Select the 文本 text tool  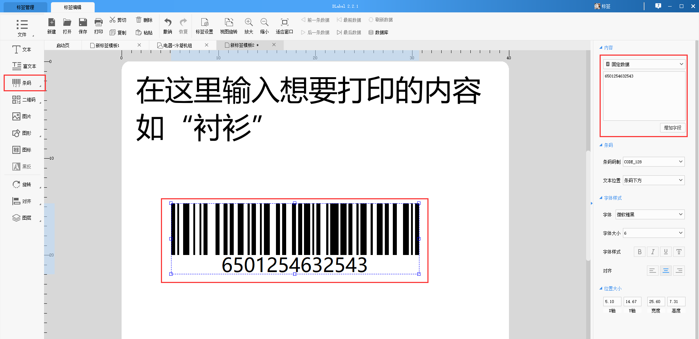(x=22, y=49)
